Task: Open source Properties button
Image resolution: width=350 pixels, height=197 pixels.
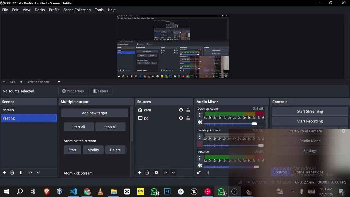Action: 73,91
